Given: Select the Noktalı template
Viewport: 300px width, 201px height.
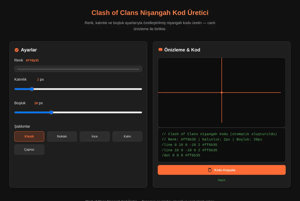Looking at the screenshot, I should pyautogui.click(x=62, y=136).
